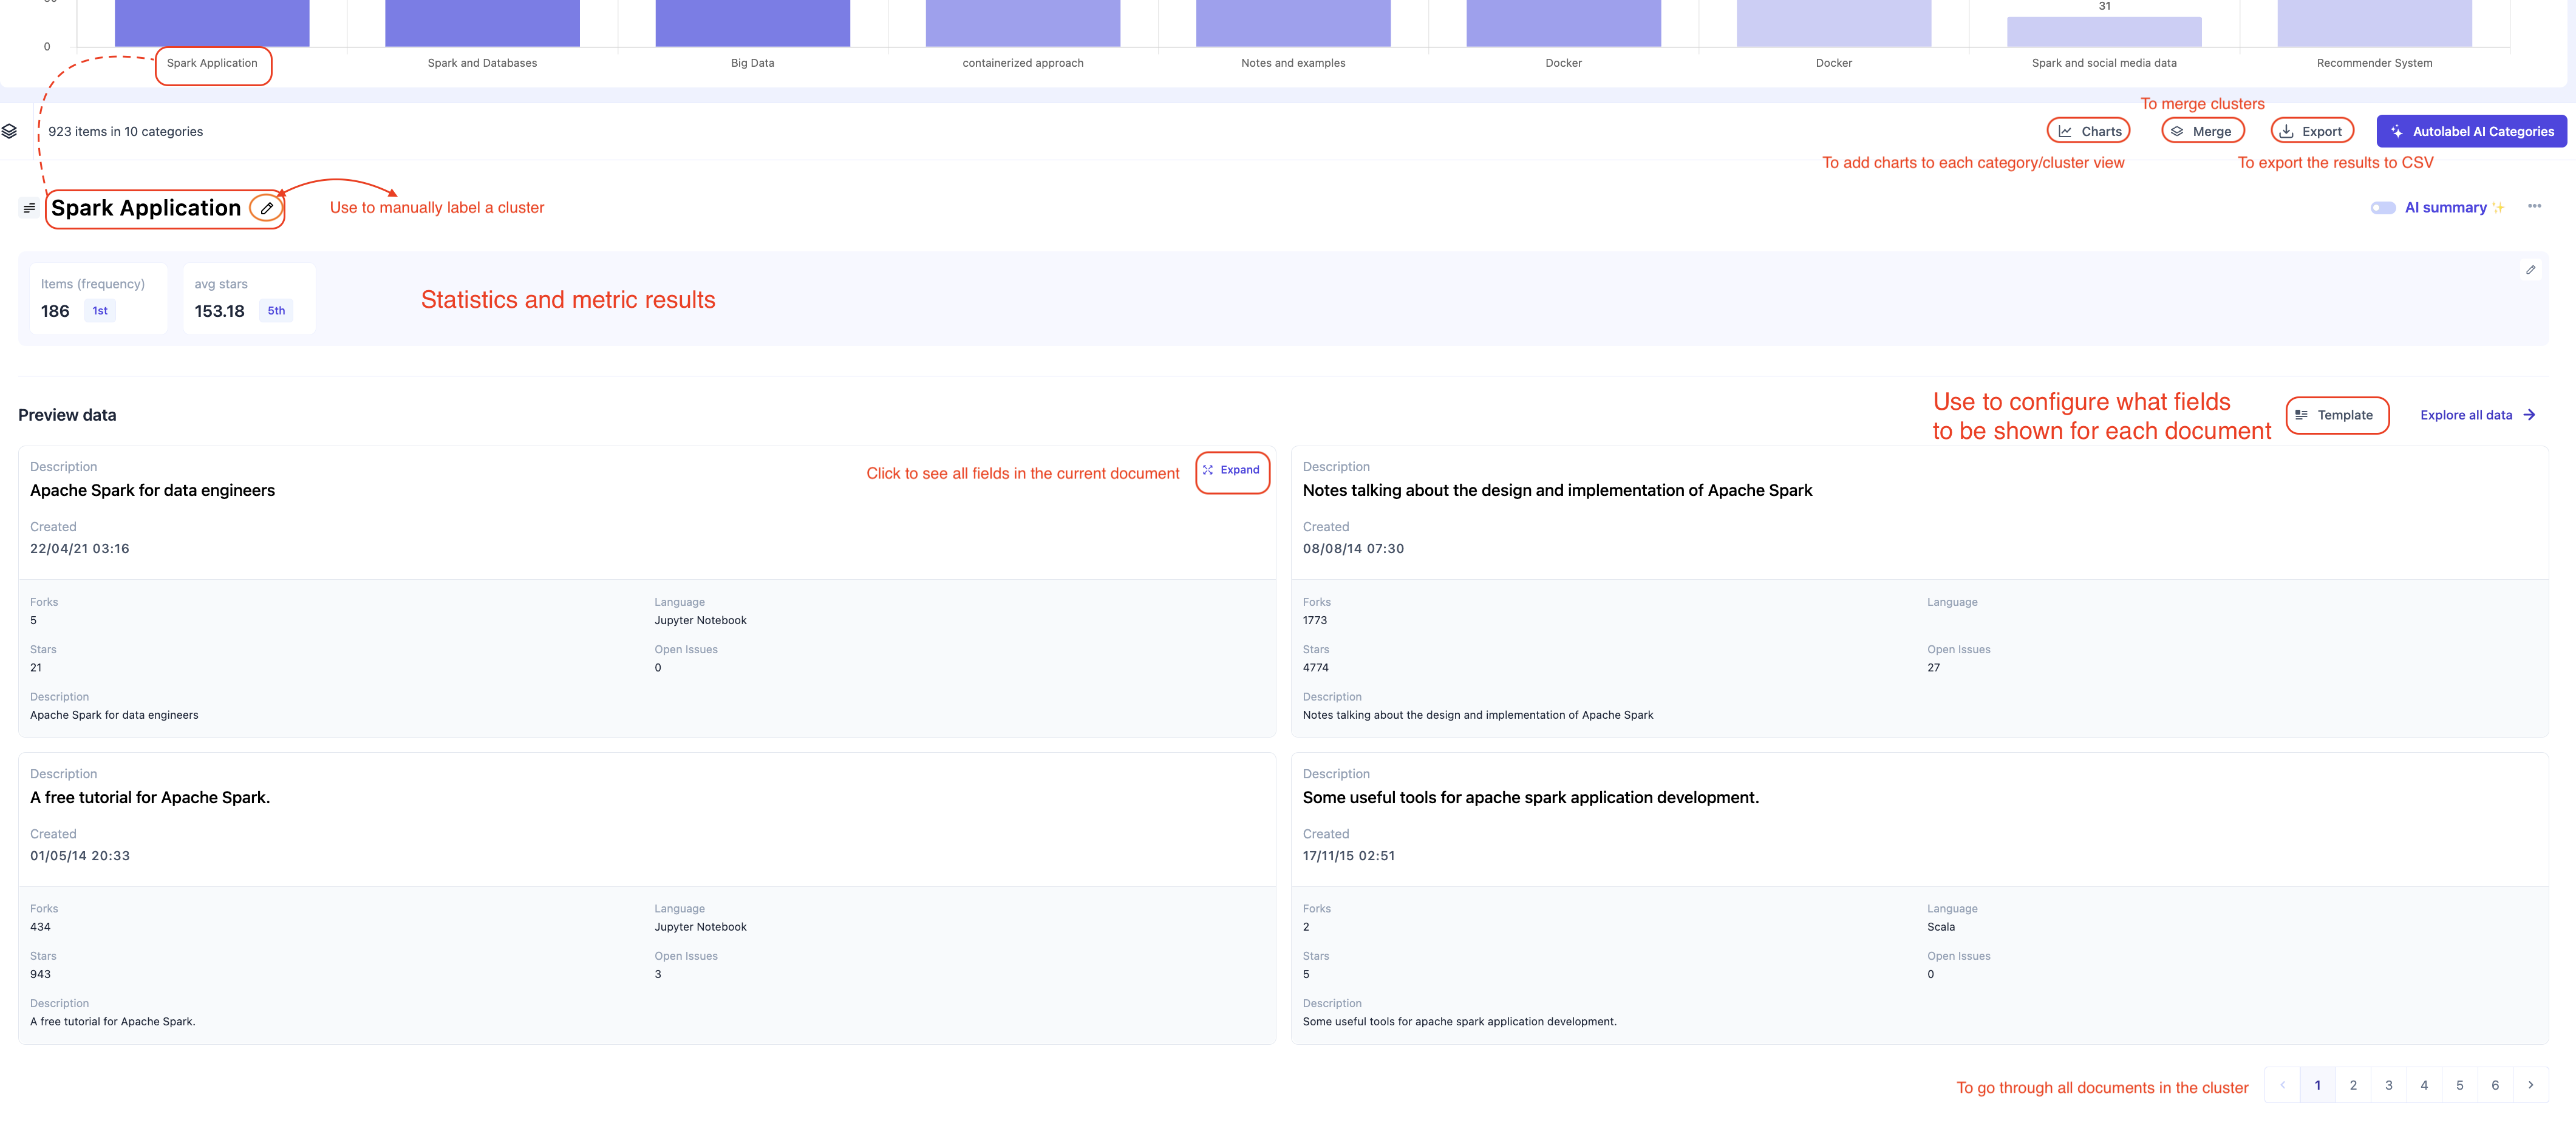The width and height of the screenshot is (2576, 1134).
Task: Click Autolabel AI Categories button
Action: click(2471, 131)
